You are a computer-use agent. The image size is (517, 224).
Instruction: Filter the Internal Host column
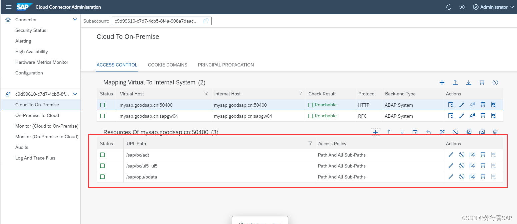tap(300, 94)
